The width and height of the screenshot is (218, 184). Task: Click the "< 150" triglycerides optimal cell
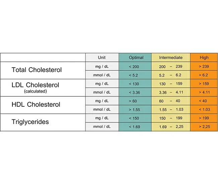[134, 118]
